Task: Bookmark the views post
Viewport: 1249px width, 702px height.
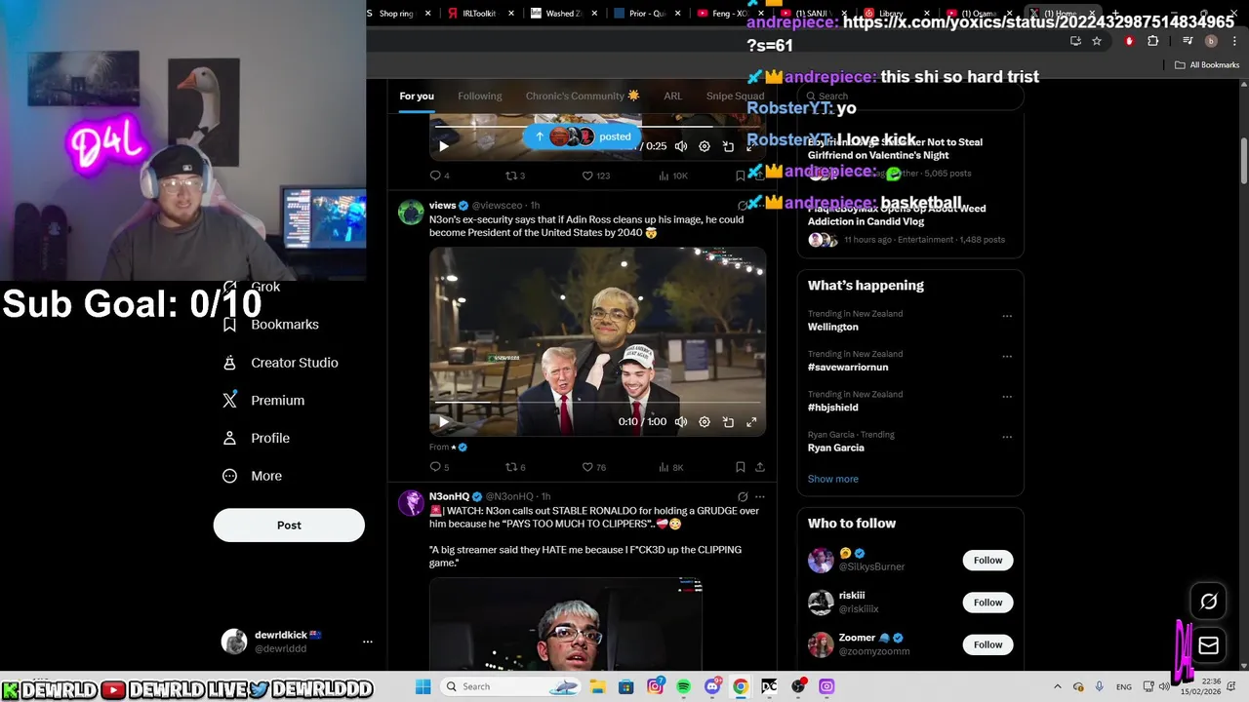Action: pyautogui.click(x=741, y=467)
